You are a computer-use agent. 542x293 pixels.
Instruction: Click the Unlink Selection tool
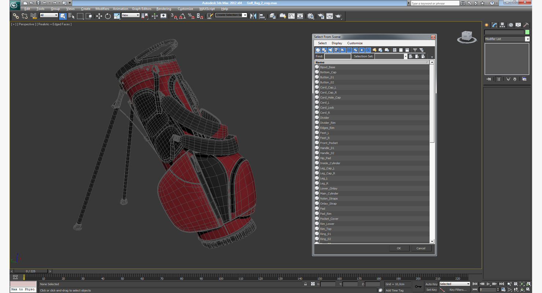(25, 16)
